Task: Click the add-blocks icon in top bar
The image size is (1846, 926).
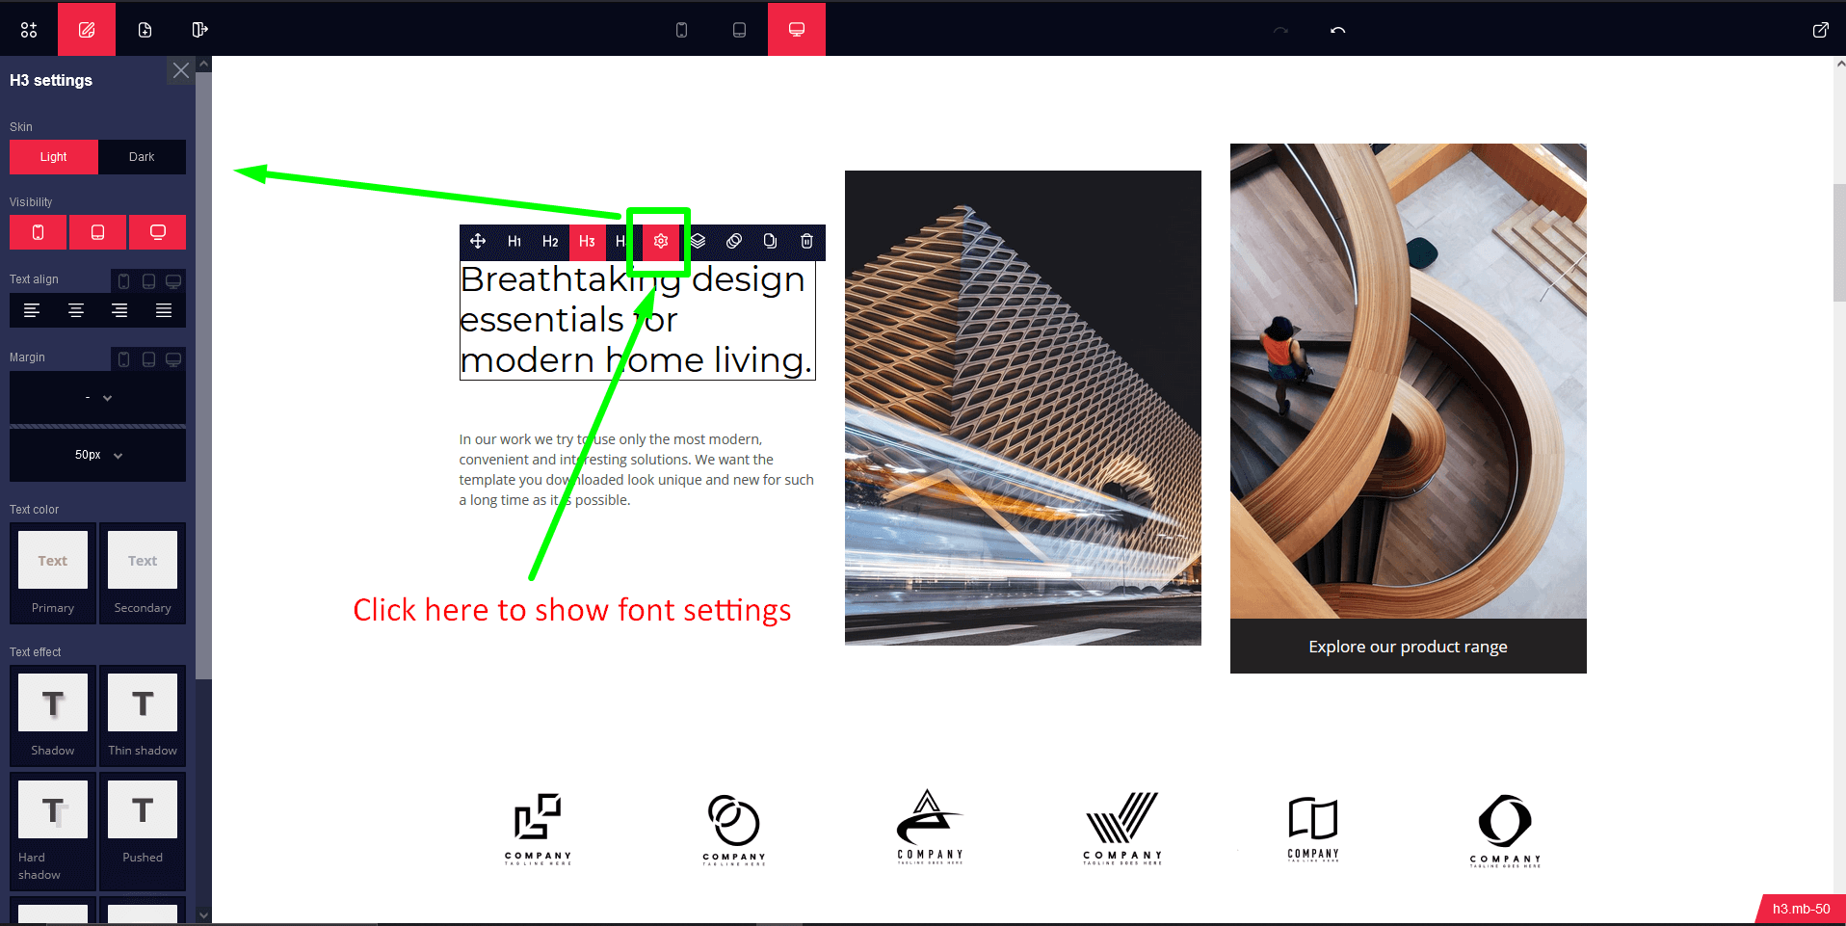Action: click(29, 30)
